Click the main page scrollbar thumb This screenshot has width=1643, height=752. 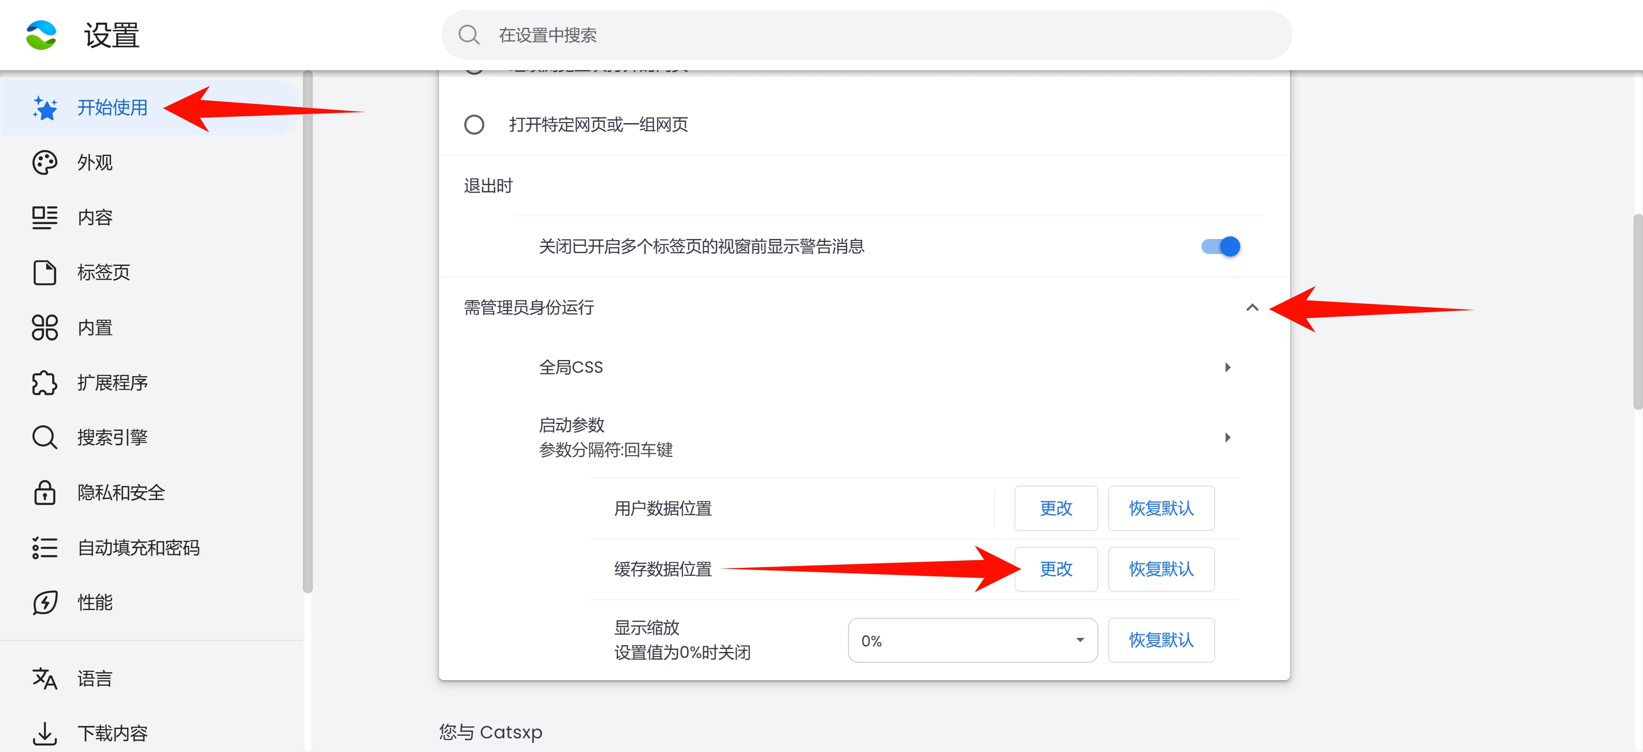tap(1637, 312)
